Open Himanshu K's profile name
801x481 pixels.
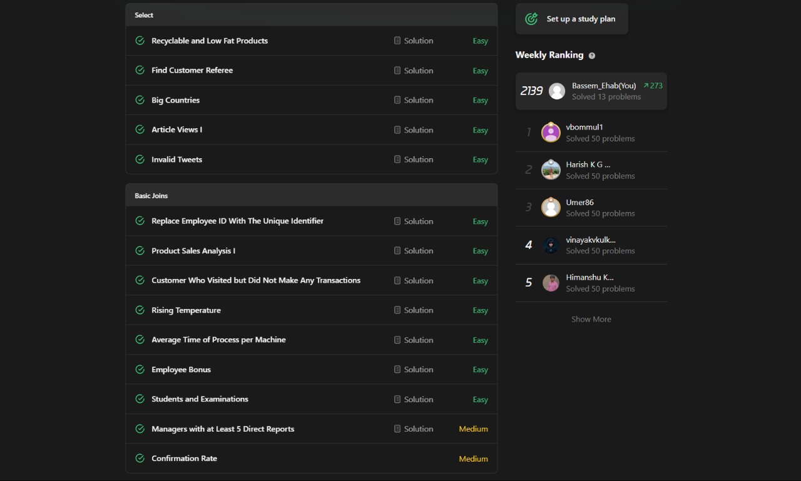tap(590, 277)
